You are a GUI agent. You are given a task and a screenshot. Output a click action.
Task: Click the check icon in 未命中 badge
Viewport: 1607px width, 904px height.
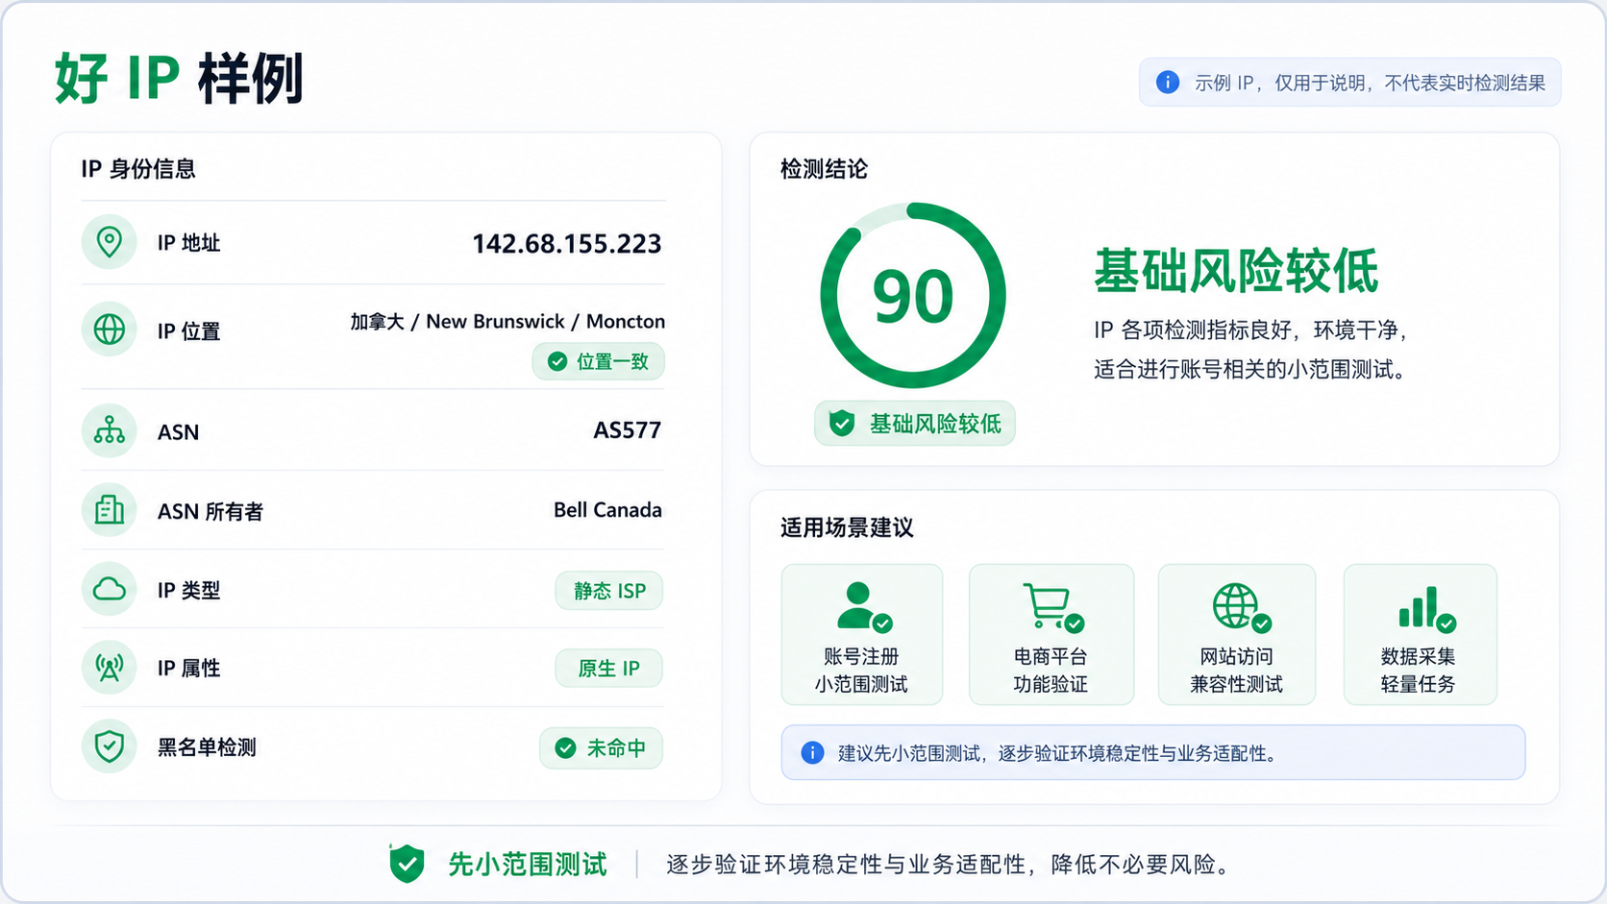tap(565, 747)
